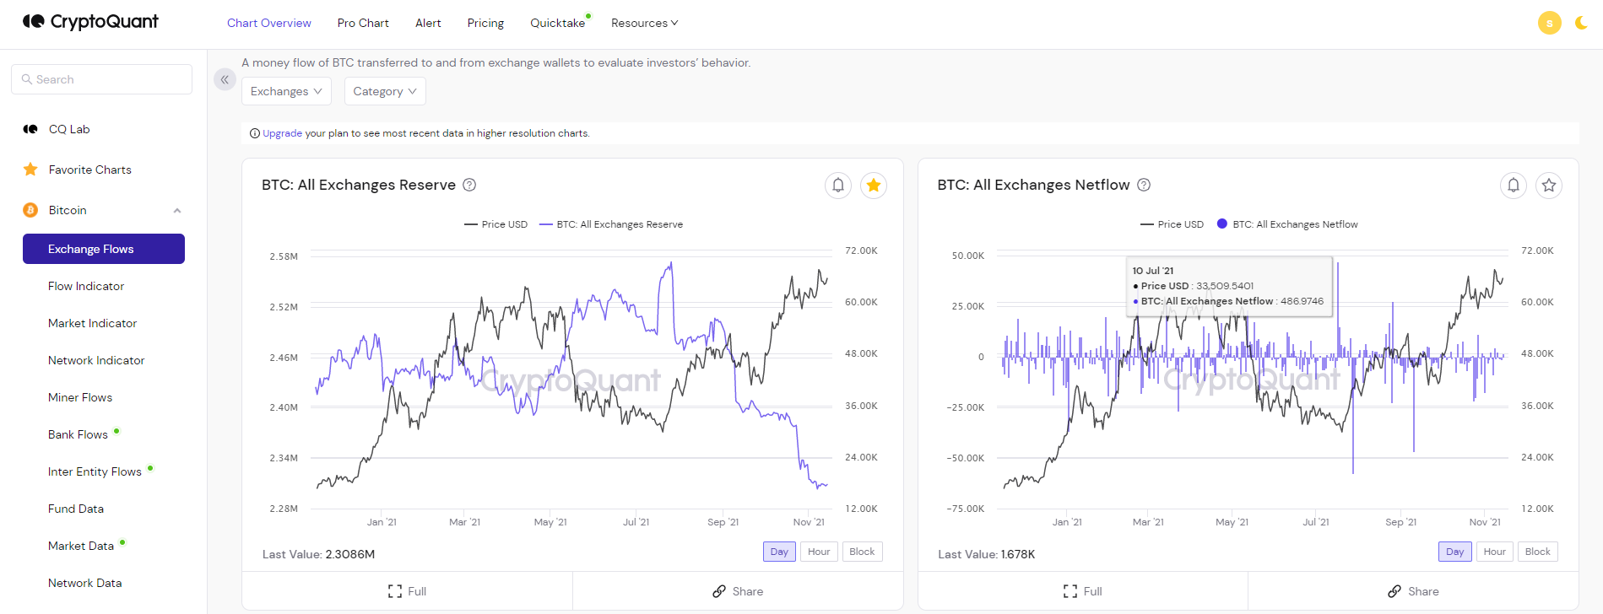Image resolution: width=1603 pixels, height=614 pixels.
Task: Open the Exchanges dropdown filter
Action: (286, 91)
